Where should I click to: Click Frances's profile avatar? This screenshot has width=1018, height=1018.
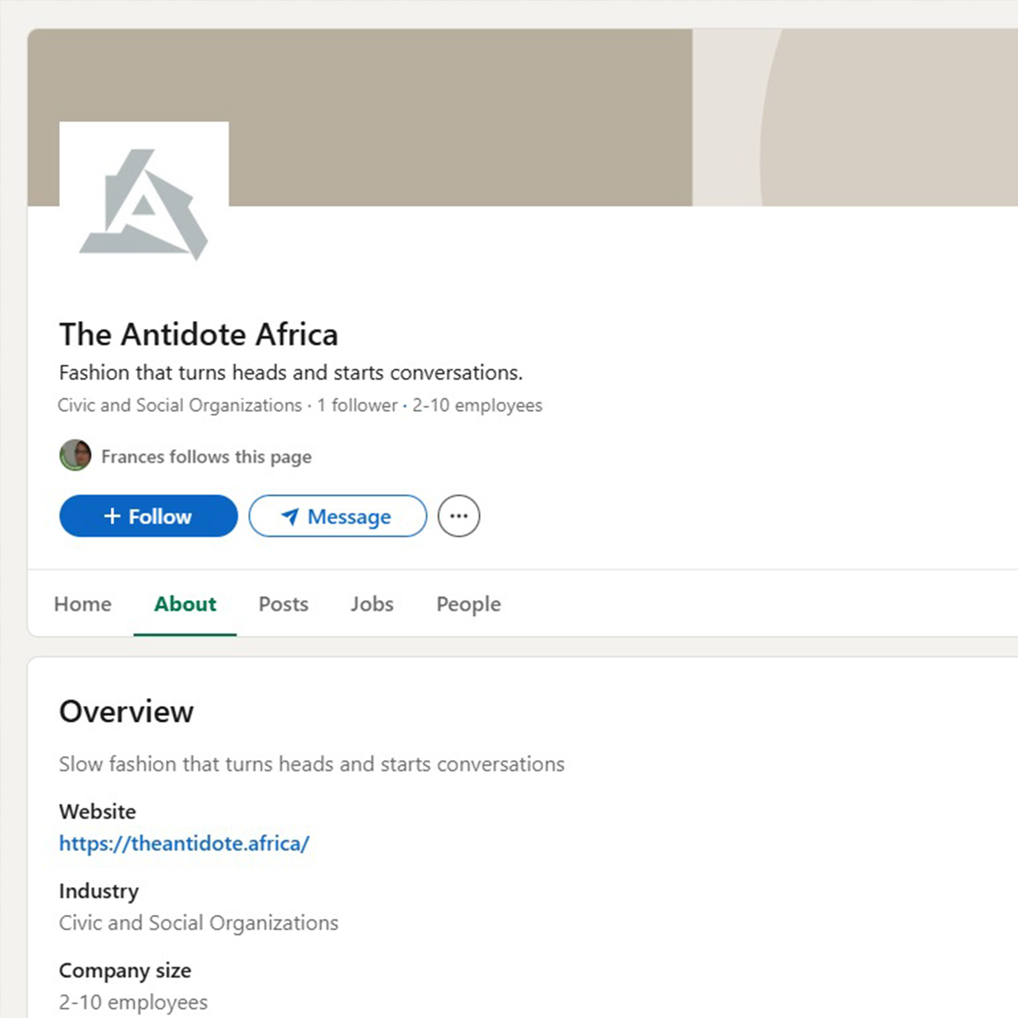[x=75, y=455]
